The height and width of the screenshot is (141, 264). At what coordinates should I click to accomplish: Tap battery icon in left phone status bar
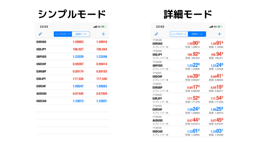pyautogui.click(x=104, y=27)
